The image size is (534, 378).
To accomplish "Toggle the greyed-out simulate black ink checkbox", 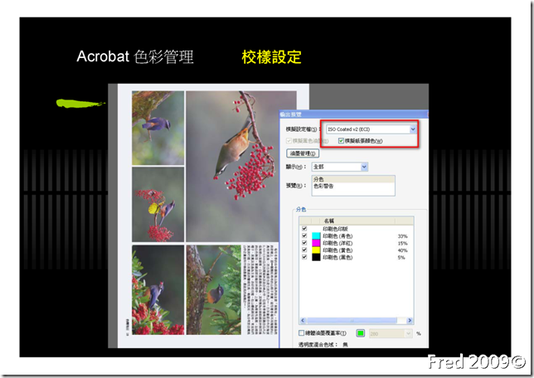I will 289,141.
